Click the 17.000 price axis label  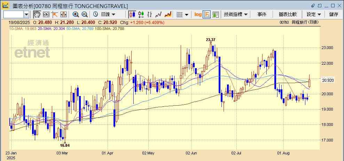(328, 140)
